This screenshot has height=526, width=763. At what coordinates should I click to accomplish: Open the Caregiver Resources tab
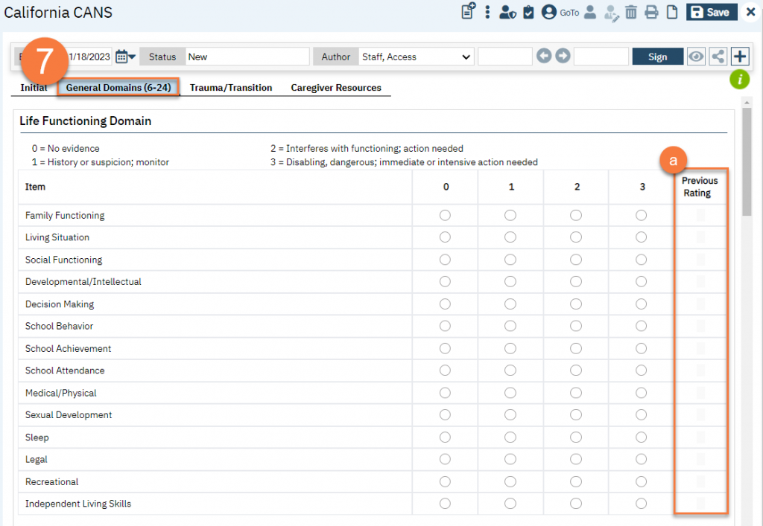click(x=335, y=88)
